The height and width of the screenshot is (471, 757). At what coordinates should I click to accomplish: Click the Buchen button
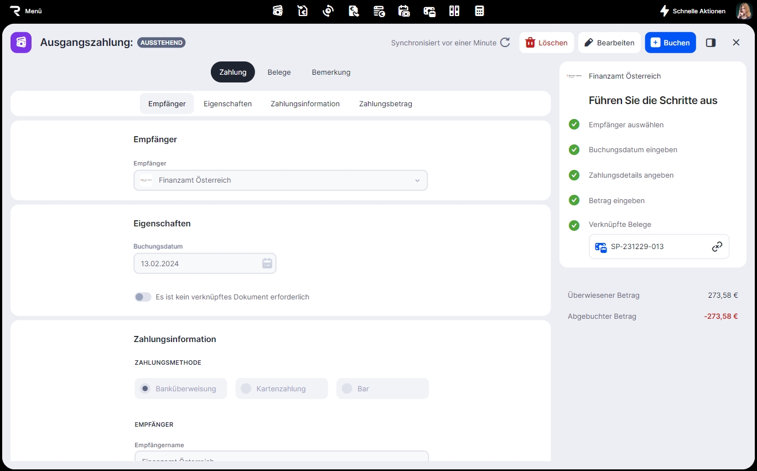click(x=670, y=43)
